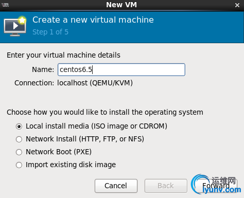Click 'Create a new virtual machine' heading
Viewport: 244px width, 198px height.
(93, 20)
